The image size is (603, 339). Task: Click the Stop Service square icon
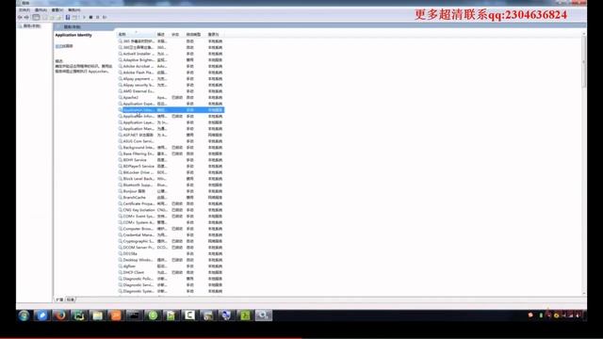[x=90, y=17]
